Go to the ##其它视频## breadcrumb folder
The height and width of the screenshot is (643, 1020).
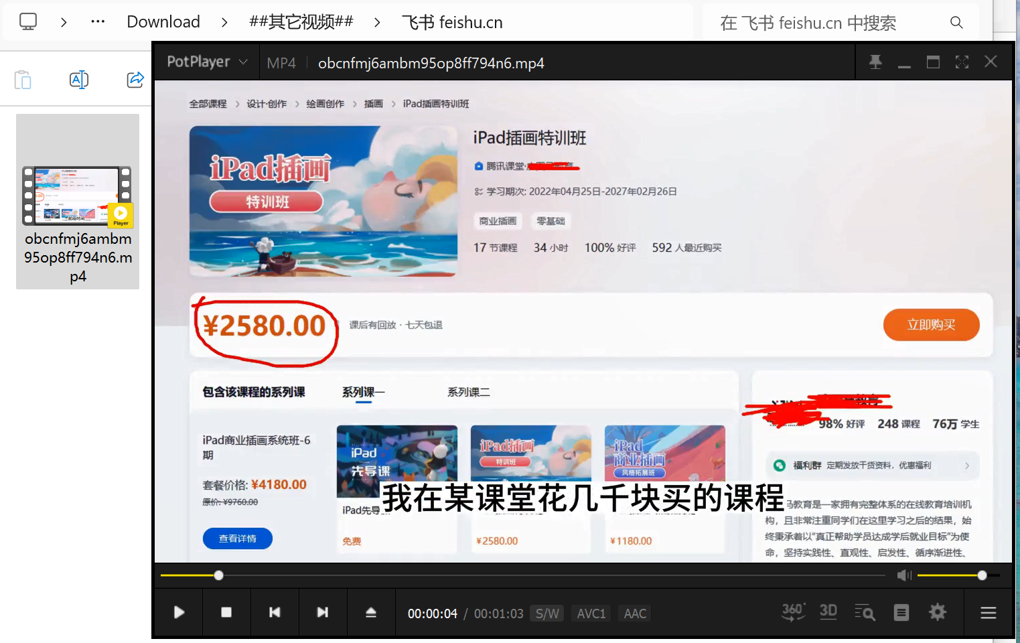[x=301, y=22]
